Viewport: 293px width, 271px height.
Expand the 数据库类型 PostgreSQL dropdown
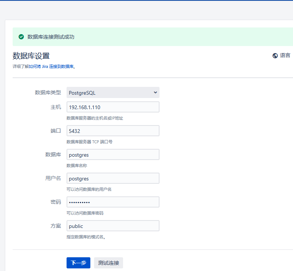(x=113, y=92)
